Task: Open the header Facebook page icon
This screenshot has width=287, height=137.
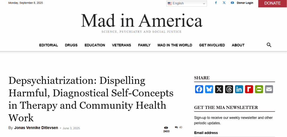Action: (x=216, y=3)
